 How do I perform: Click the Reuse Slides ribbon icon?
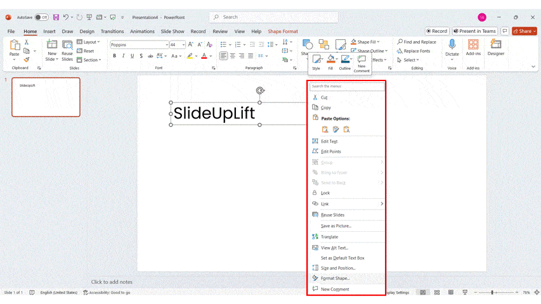click(x=67, y=45)
